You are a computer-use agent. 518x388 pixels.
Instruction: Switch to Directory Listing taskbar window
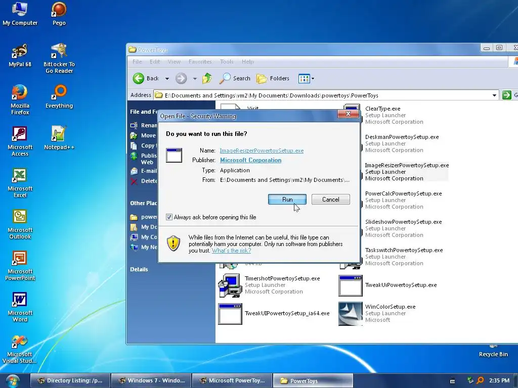click(70, 380)
